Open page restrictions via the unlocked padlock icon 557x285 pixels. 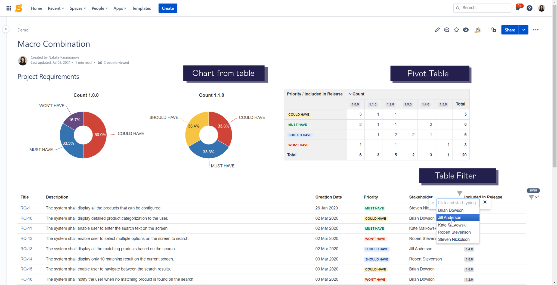click(494, 30)
